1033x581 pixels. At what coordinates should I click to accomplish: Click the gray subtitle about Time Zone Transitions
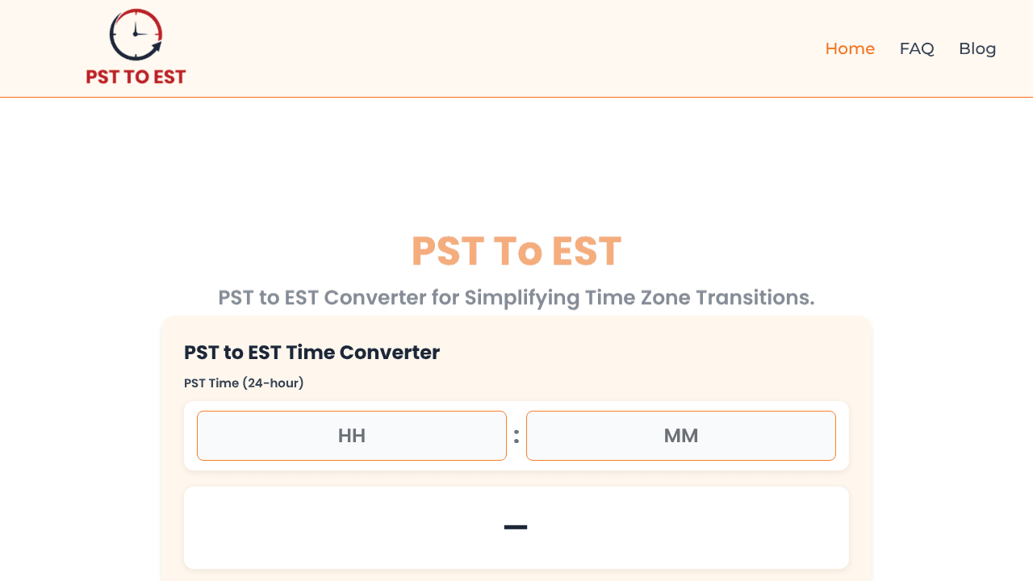click(516, 298)
